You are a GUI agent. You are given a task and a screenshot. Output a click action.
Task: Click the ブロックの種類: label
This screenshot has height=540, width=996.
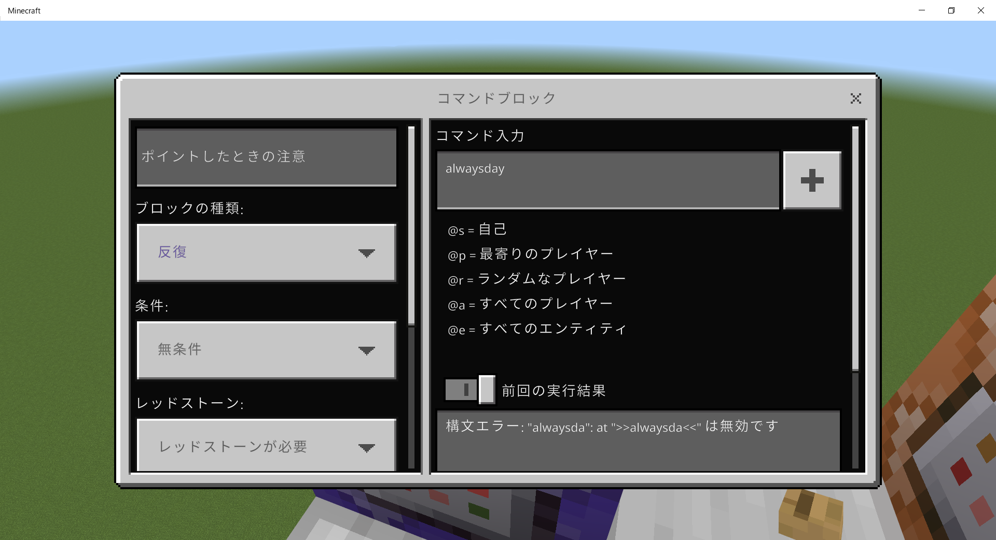tap(190, 208)
